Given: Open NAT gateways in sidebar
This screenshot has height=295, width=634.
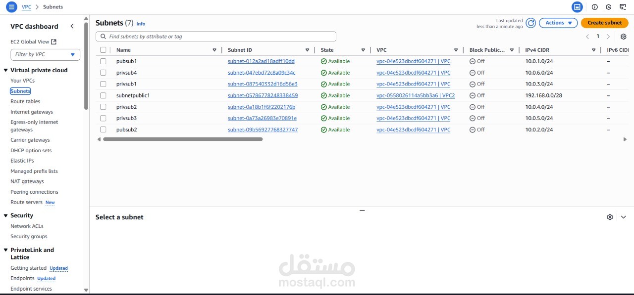Looking at the screenshot, I should [x=27, y=181].
